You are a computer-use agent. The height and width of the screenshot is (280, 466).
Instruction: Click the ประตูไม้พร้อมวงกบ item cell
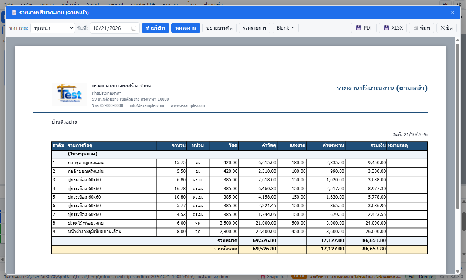[x=111, y=223]
